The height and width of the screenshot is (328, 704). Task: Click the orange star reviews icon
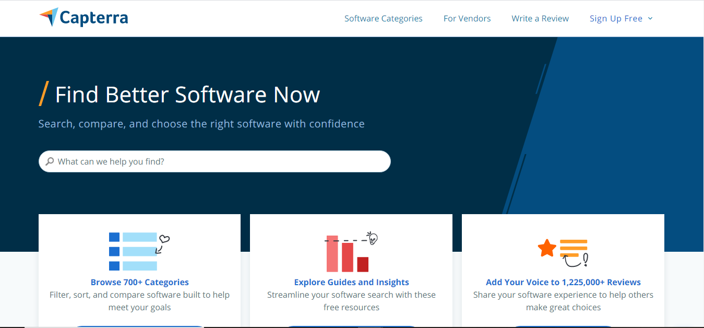(563, 252)
